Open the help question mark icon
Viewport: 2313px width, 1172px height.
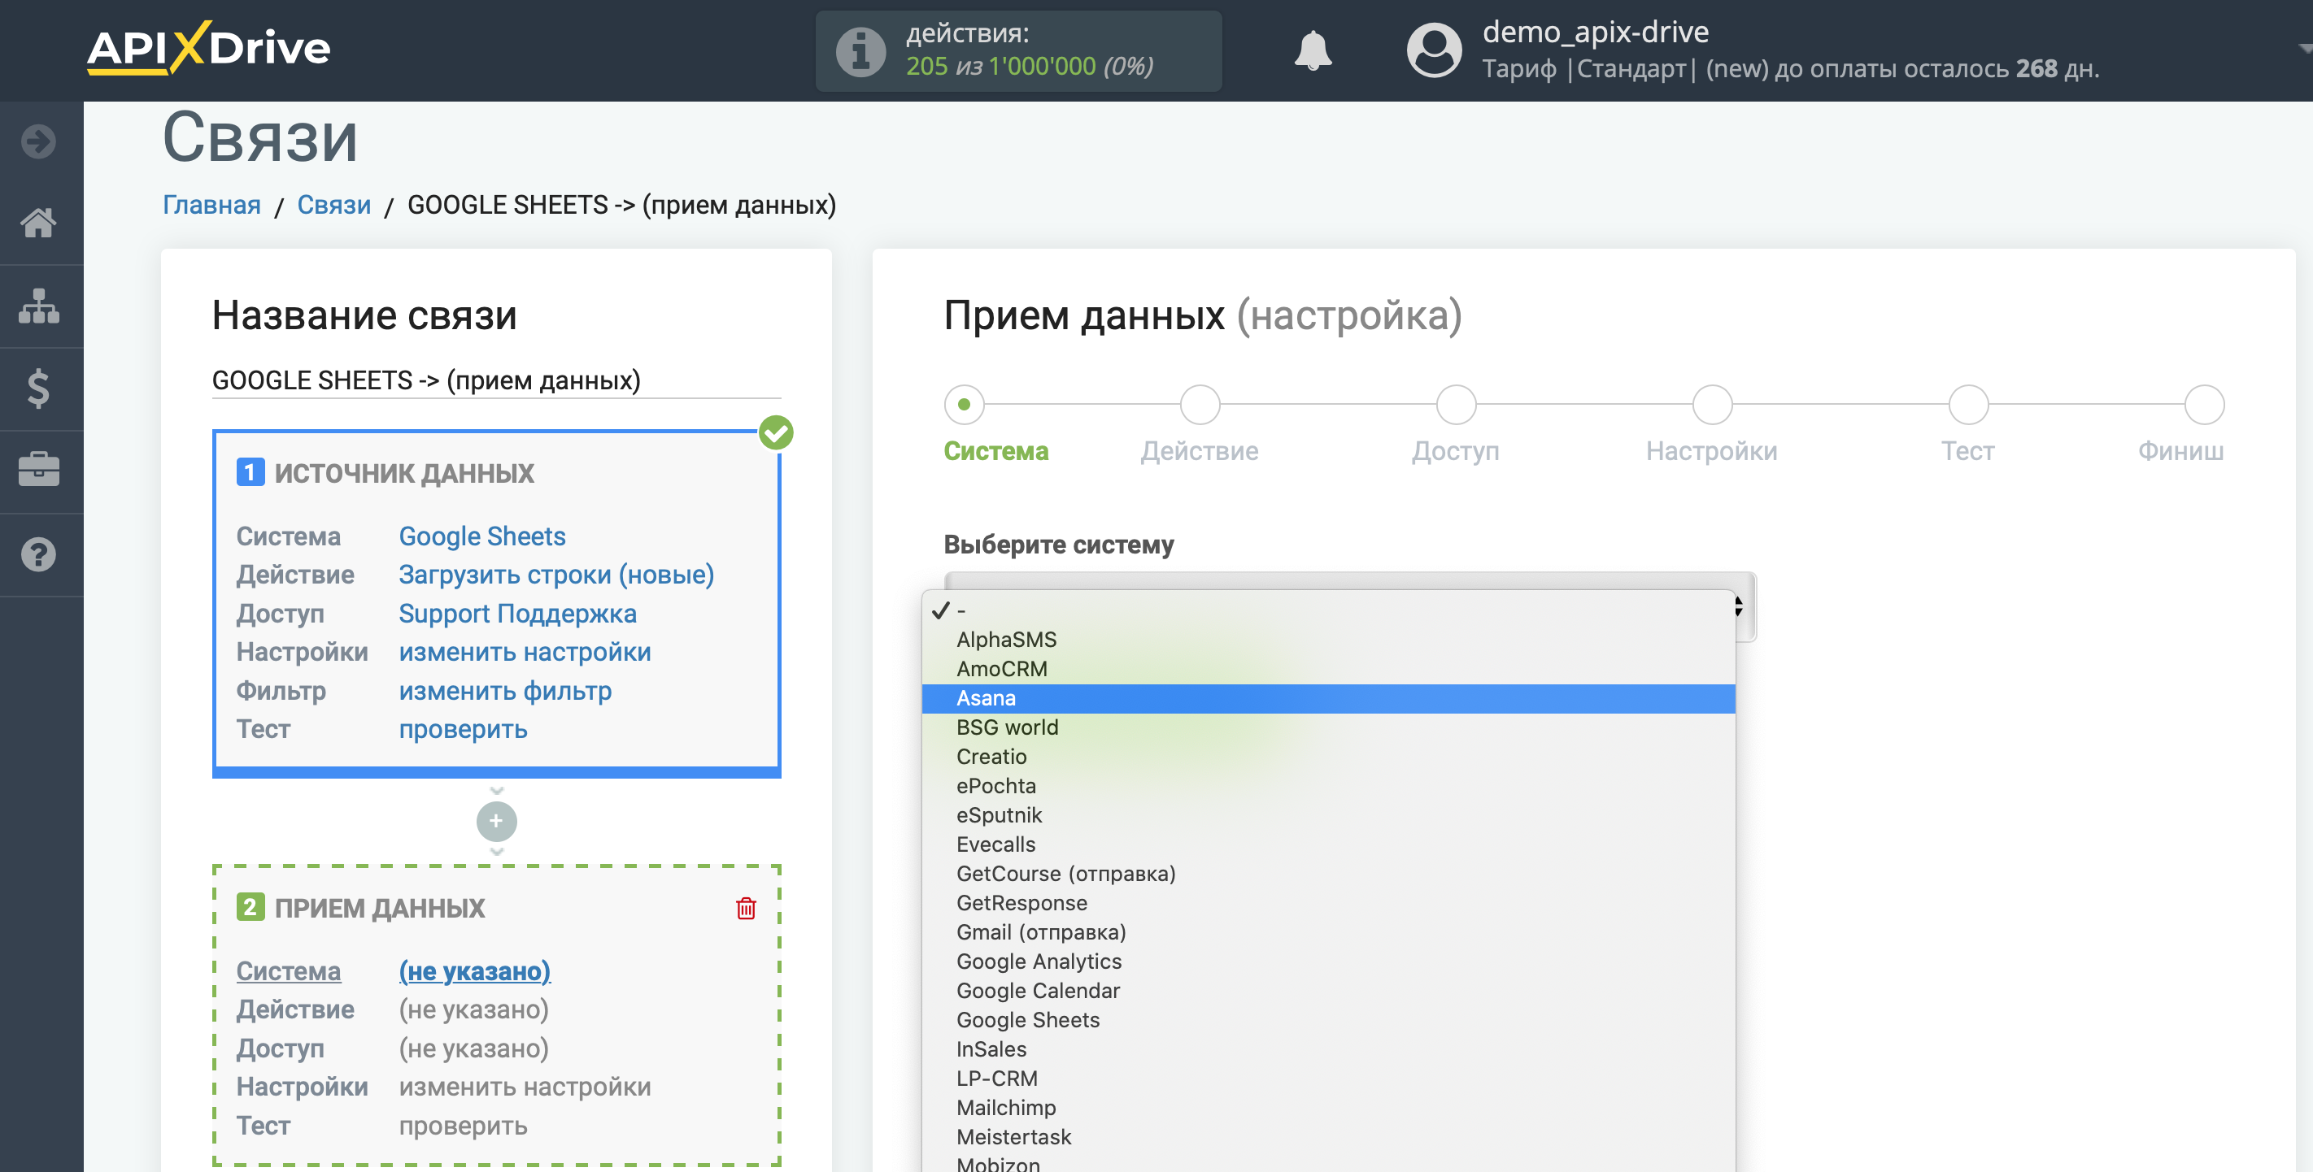[38, 554]
